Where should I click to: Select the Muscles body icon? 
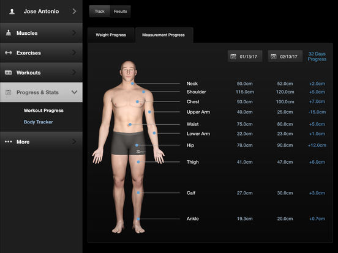(9, 33)
